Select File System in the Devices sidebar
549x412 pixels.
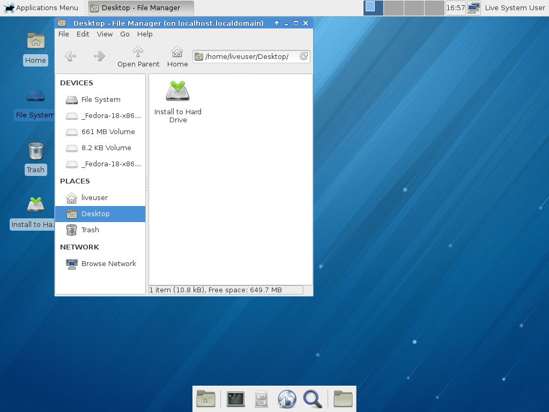click(100, 99)
